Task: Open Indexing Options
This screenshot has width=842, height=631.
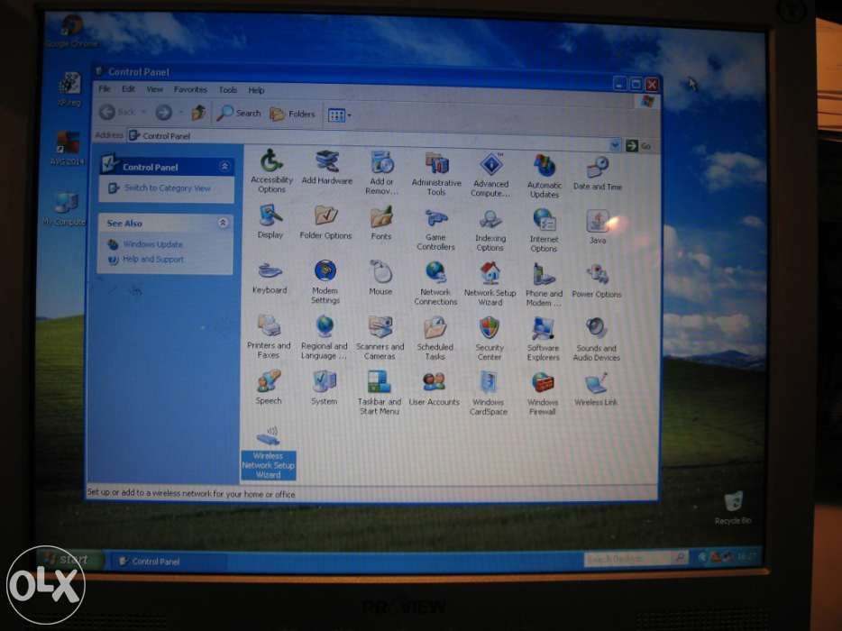Action: coord(490,230)
